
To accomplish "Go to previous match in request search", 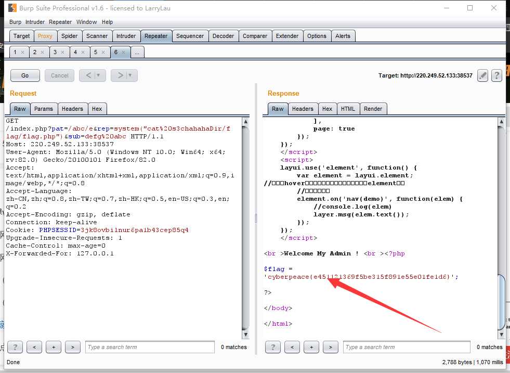I will tap(34, 347).
